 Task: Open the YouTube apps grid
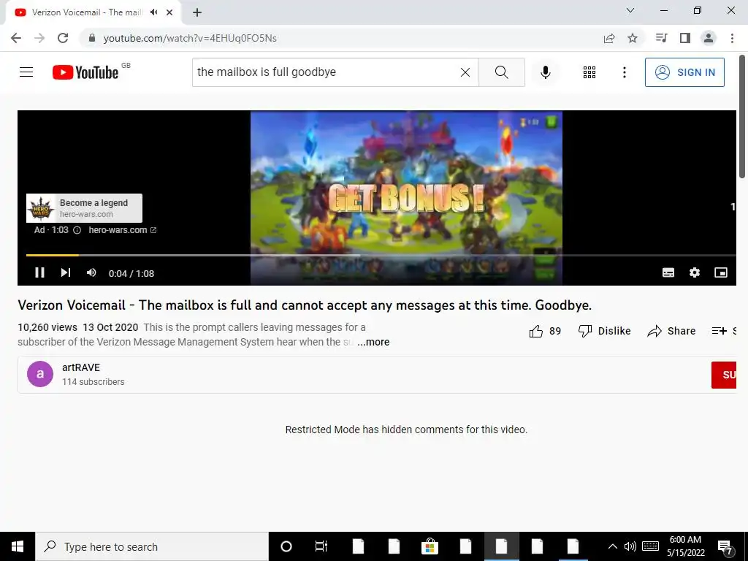tap(589, 72)
